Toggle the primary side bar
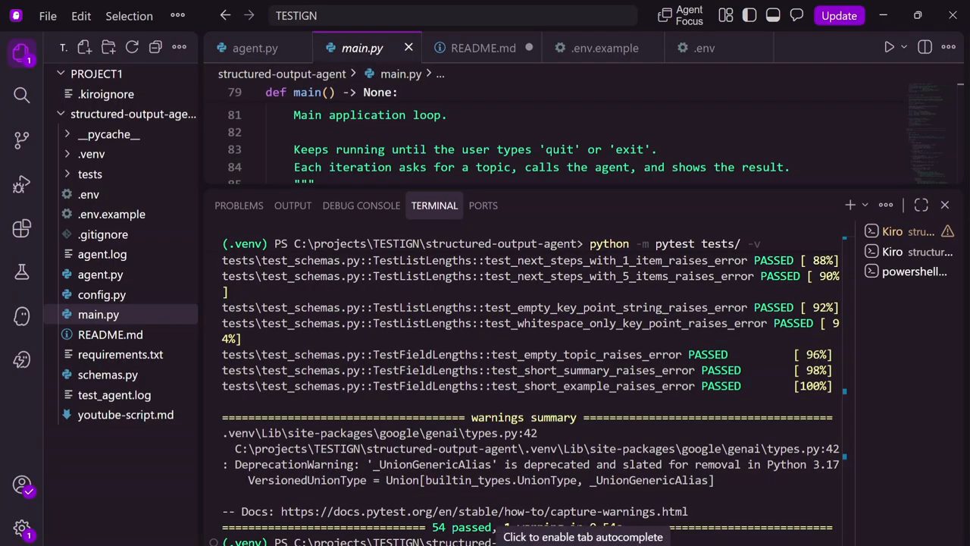970x546 pixels. pos(749,15)
